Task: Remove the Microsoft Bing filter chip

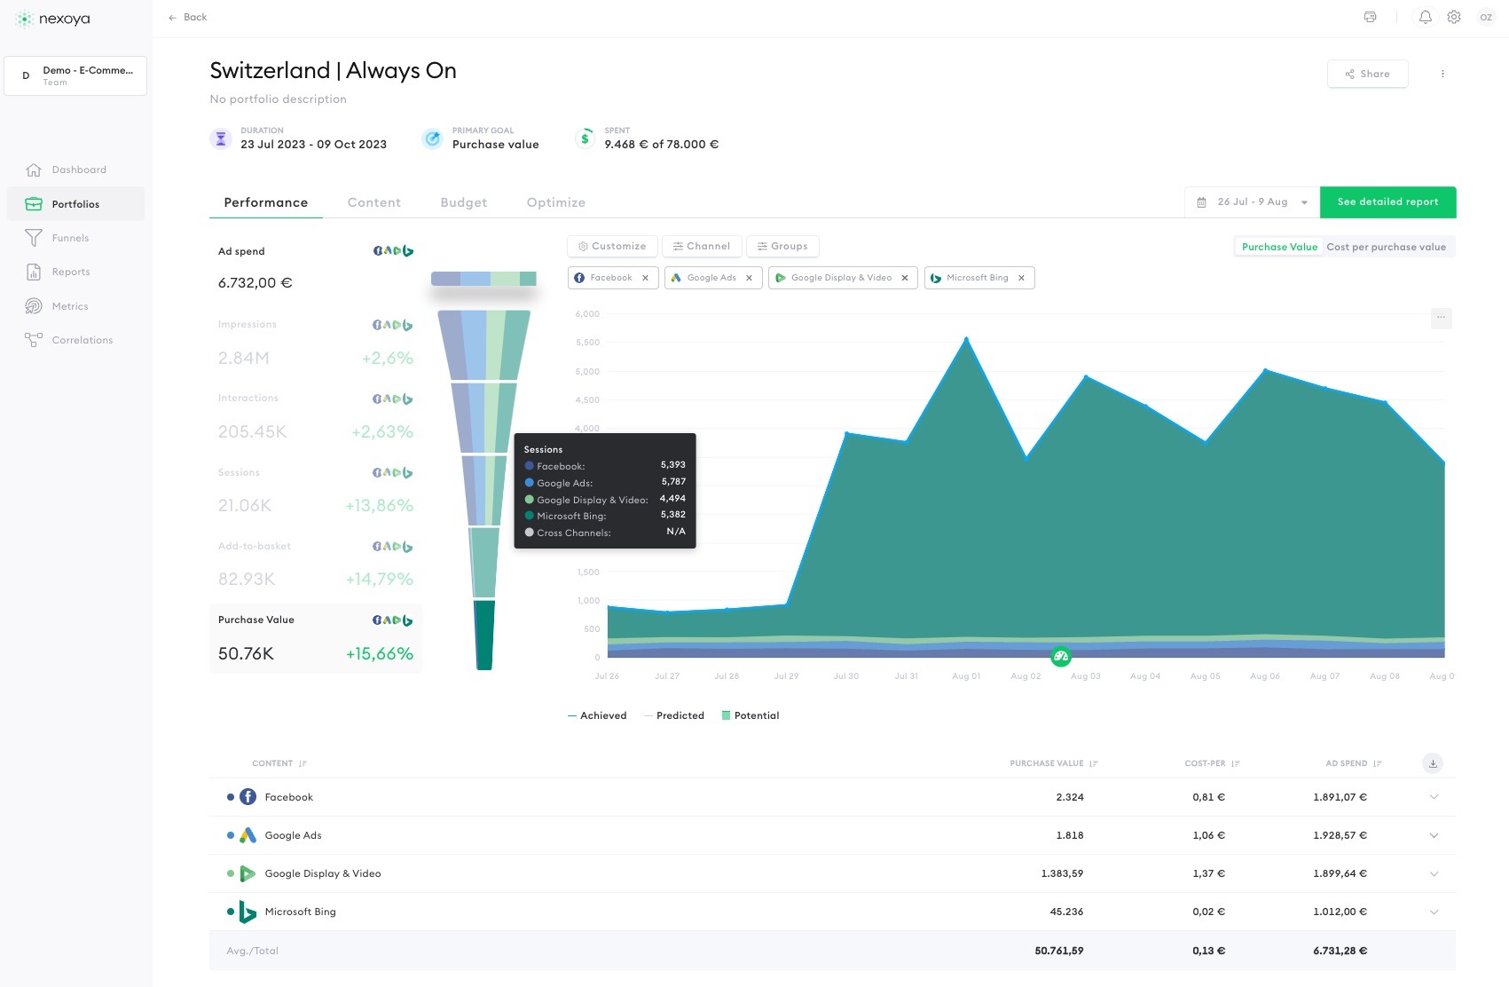Action: pos(1022,277)
